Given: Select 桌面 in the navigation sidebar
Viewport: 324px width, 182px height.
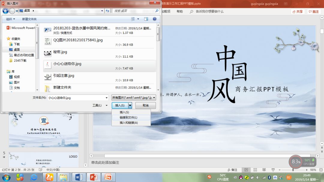Looking at the screenshot, I should tap(17, 49).
